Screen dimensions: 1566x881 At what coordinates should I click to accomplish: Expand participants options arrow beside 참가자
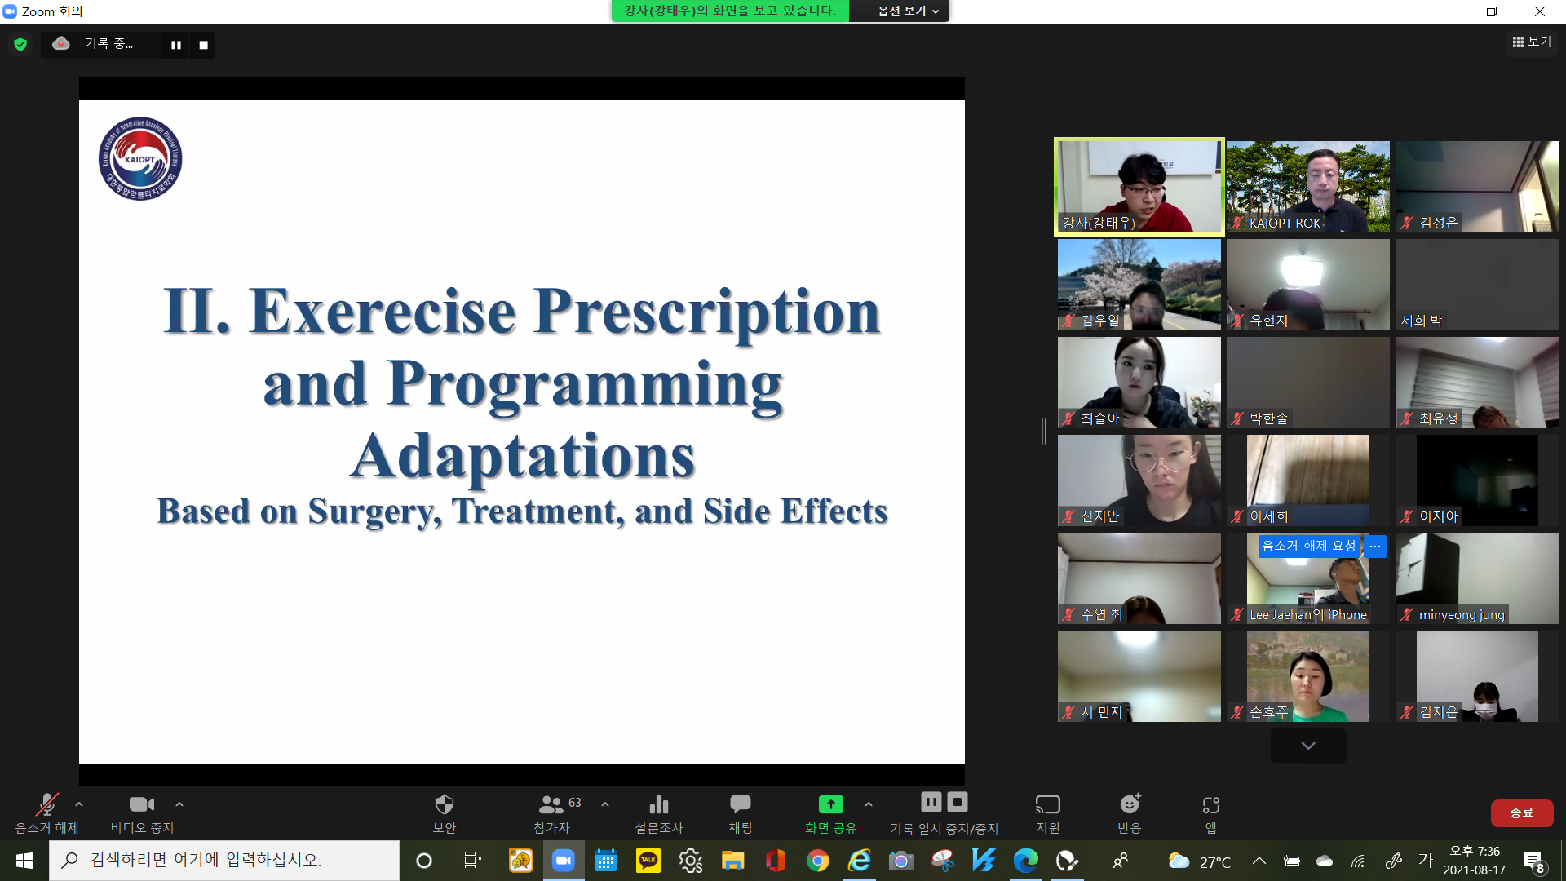605,804
